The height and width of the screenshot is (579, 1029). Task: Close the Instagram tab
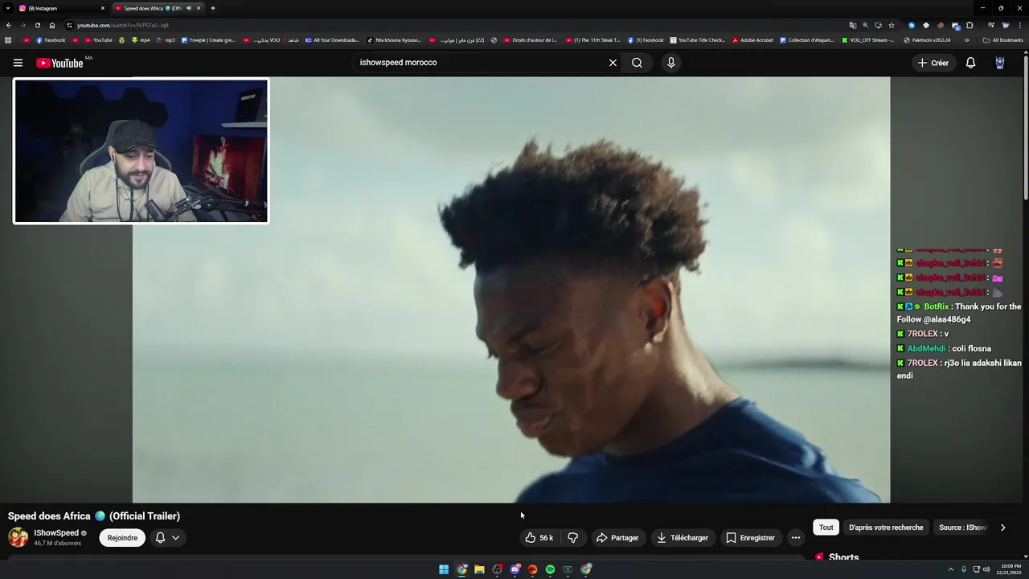102,8
